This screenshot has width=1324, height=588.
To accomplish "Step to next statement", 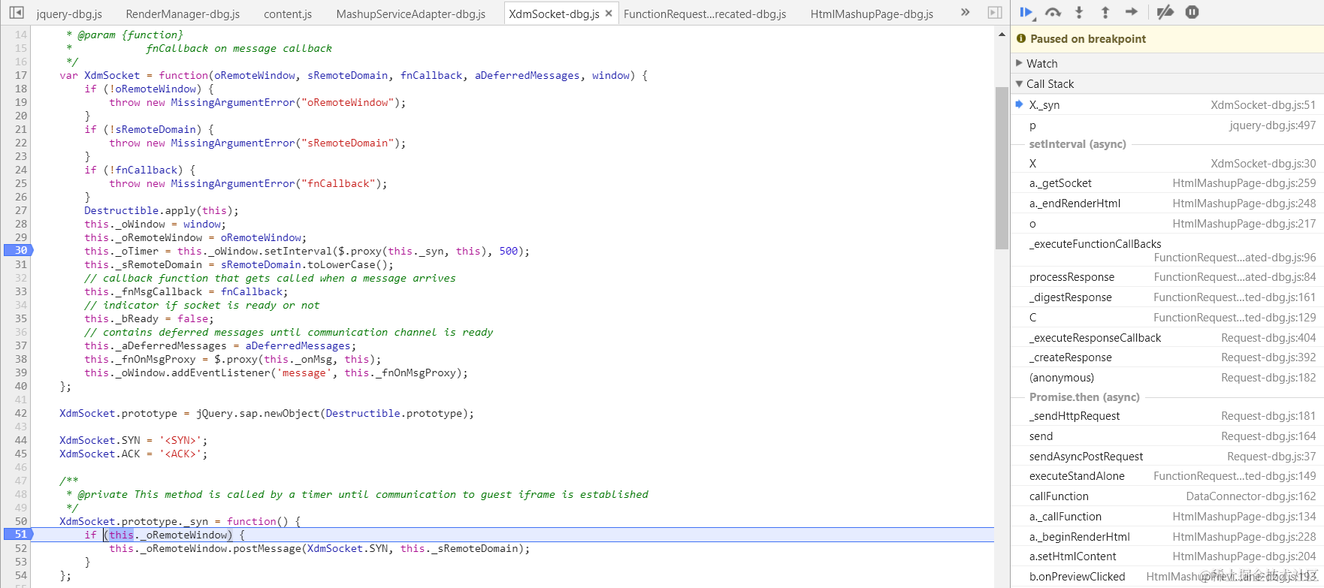I will (x=1132, y=12).
